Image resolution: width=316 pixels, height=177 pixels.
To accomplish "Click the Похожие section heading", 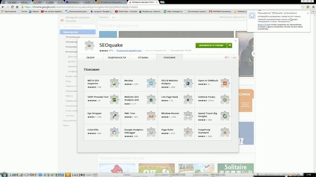I will [92, 69].
